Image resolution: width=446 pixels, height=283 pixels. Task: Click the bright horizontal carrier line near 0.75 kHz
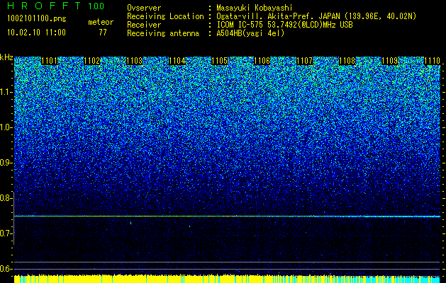228,216
